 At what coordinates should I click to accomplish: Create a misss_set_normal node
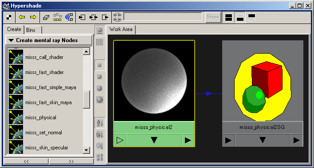(43, 133)
